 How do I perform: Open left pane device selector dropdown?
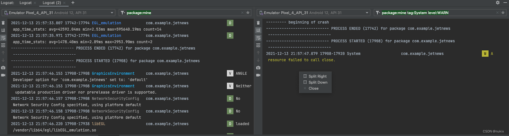pyautogui.click(x=59, y=13)
